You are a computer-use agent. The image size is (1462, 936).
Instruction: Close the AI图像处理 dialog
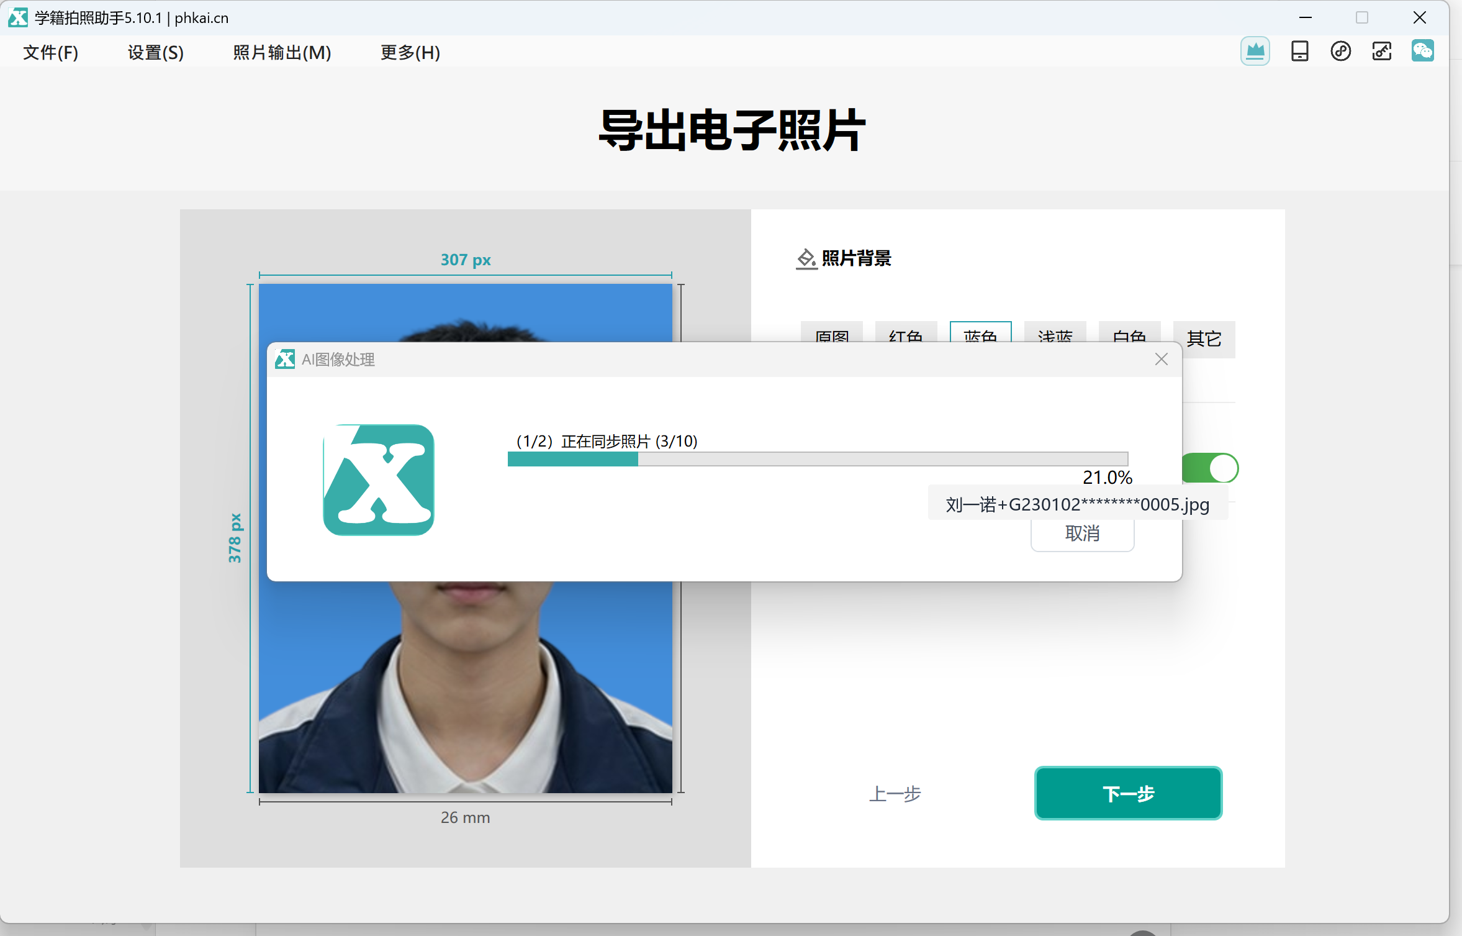tap(1162, 359)
